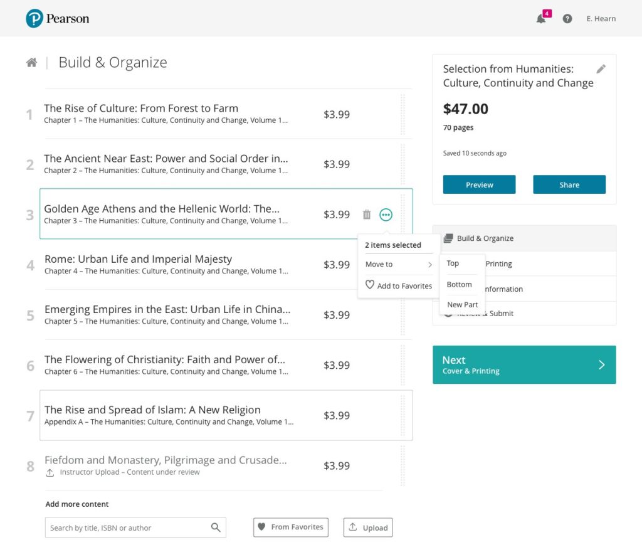This screenshot has width=642, height=557.
Task: Focus the search by title, ISBN or author field
Action: [x=135, y=528]
